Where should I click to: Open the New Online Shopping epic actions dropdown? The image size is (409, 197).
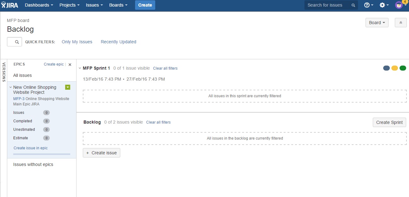(67, 87)
